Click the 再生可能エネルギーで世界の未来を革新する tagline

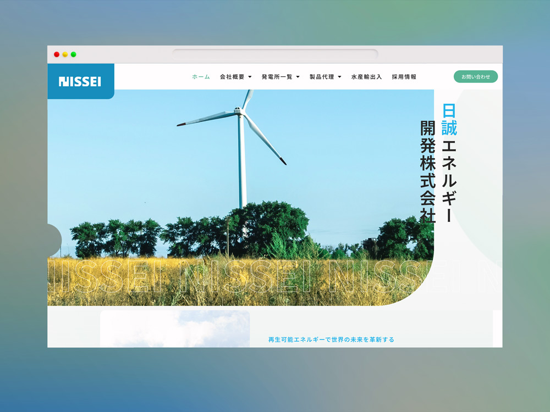[x=331, y=339]
